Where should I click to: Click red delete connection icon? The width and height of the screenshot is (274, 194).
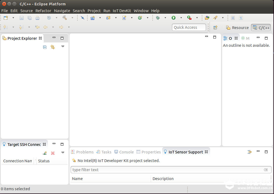click(x=53, y=153)
